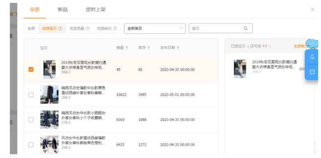Show help icon next to 优选转化
Image resolution: width=321 pixels, height=158 pixels.
click(x=115, y=28)
